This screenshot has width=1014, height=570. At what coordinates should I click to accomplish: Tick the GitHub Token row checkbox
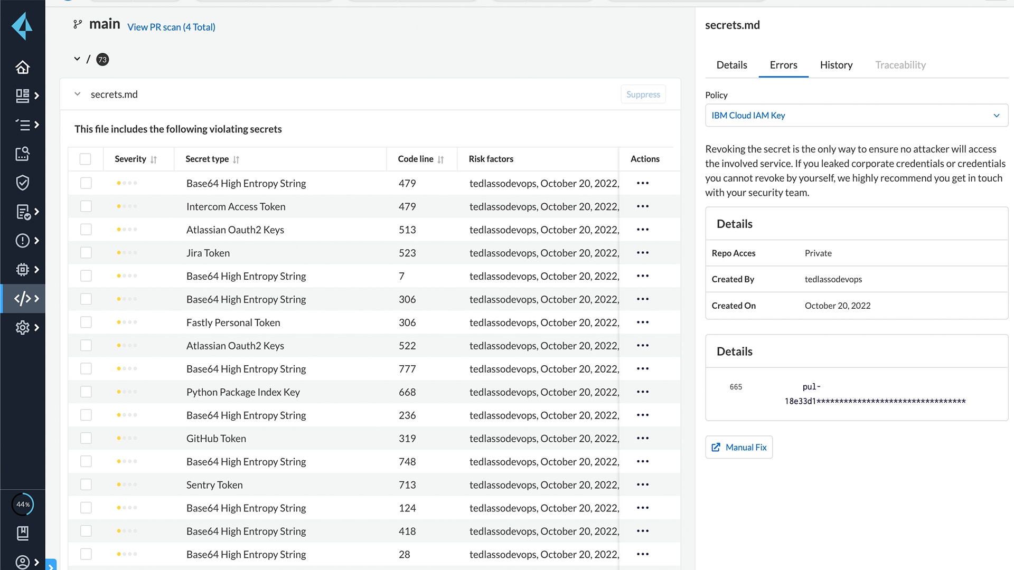point(86,439)
